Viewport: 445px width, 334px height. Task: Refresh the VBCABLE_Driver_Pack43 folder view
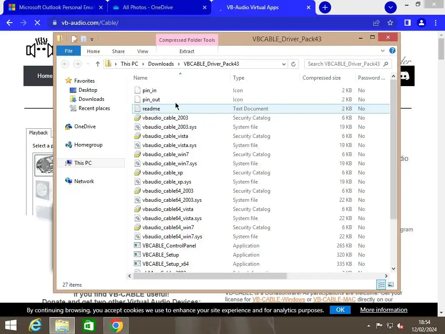click(x=293, y=64)
